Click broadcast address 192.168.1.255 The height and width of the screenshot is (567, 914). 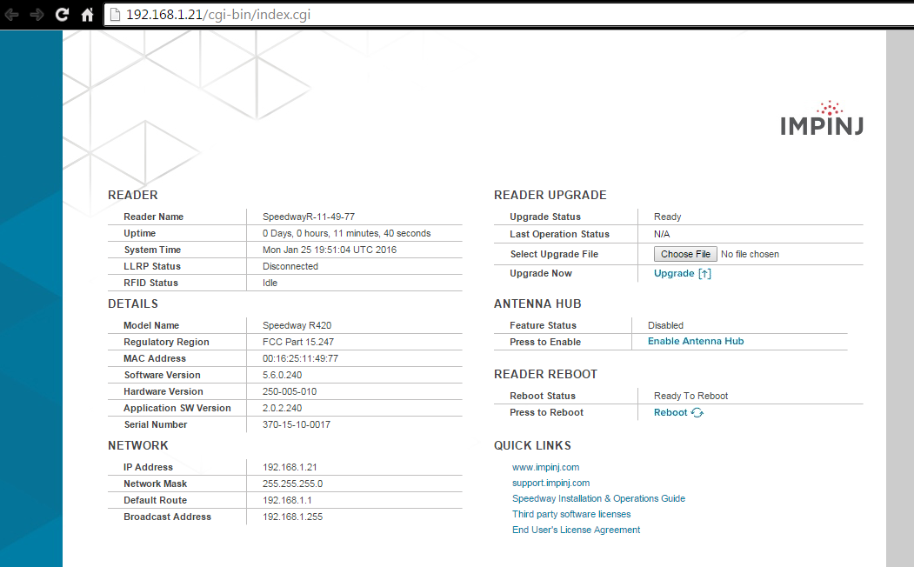tap(292, 517)
